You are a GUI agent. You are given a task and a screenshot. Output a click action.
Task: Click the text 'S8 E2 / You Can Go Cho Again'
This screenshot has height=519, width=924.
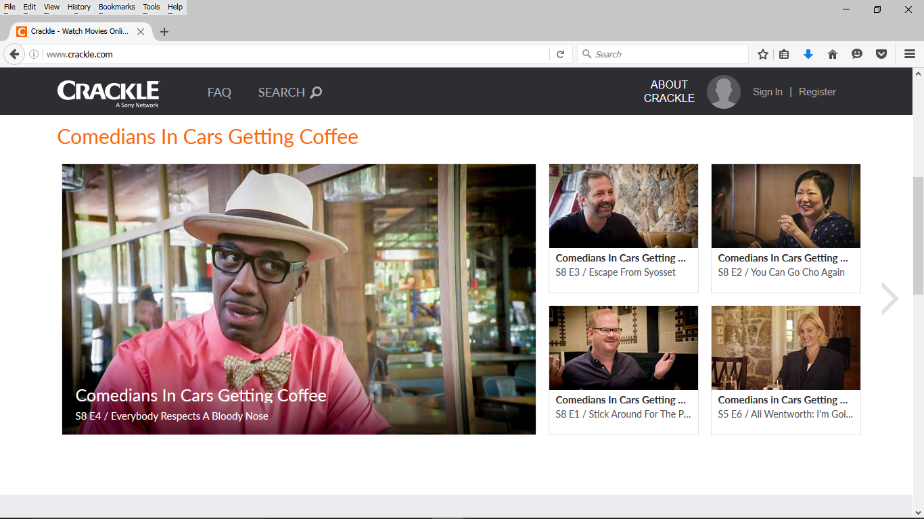pyautogui.click(x=781, y=272)
